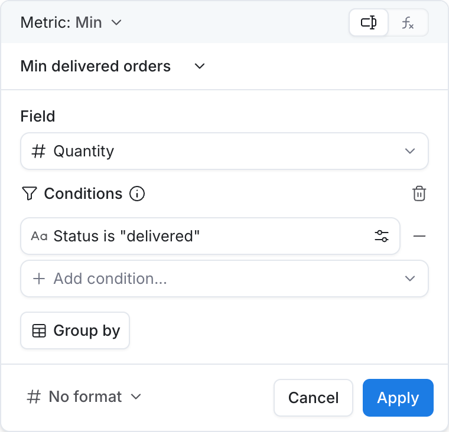Select the Status is "delivered" condition
The image size is (449, 432).
[x=210, y=236]
